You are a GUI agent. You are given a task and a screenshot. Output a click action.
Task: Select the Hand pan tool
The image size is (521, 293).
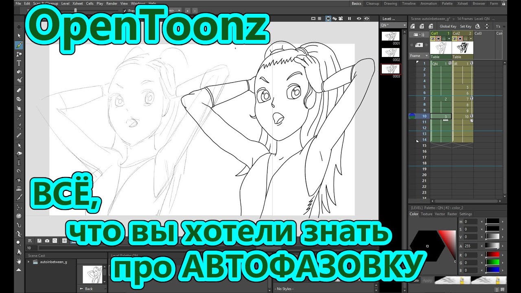pyautogui.click(x=19, y=261)
